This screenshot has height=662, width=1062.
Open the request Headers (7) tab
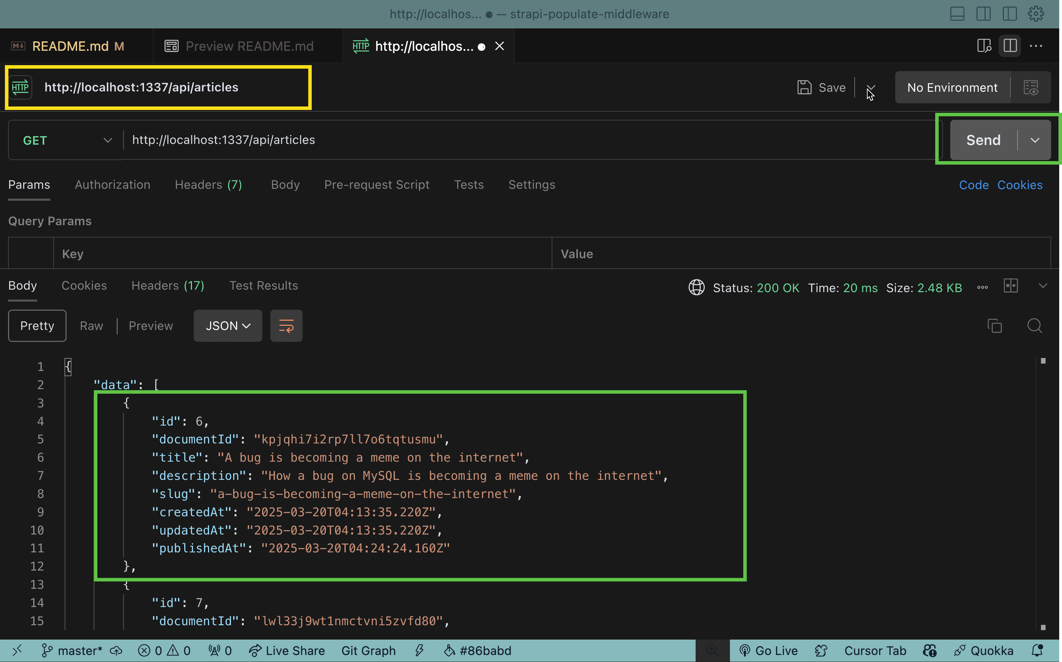pyautogui.click(x=208, y=185)
